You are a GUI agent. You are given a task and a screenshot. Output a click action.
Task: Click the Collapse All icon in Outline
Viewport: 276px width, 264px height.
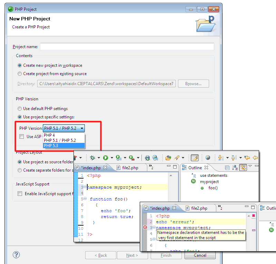(x=227, y=167)
